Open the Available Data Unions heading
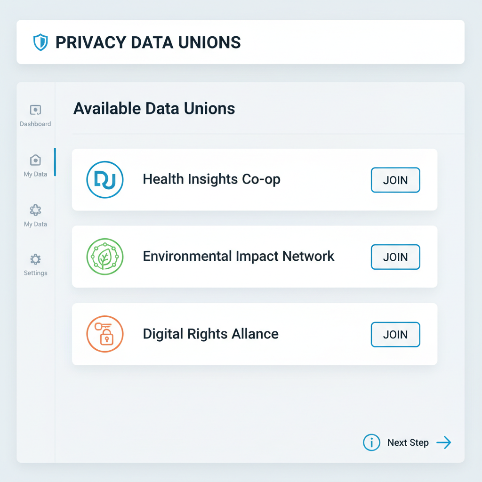Image resolution: width=482 pixels, height=482 pixels. [x=154, y=108]
